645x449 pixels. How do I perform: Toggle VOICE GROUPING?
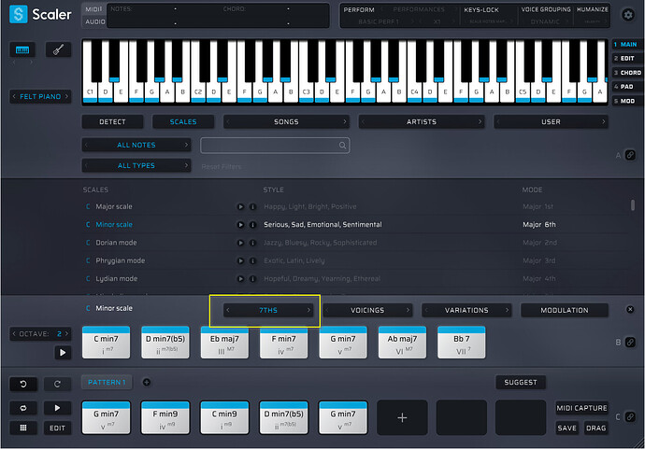[546, 9]
